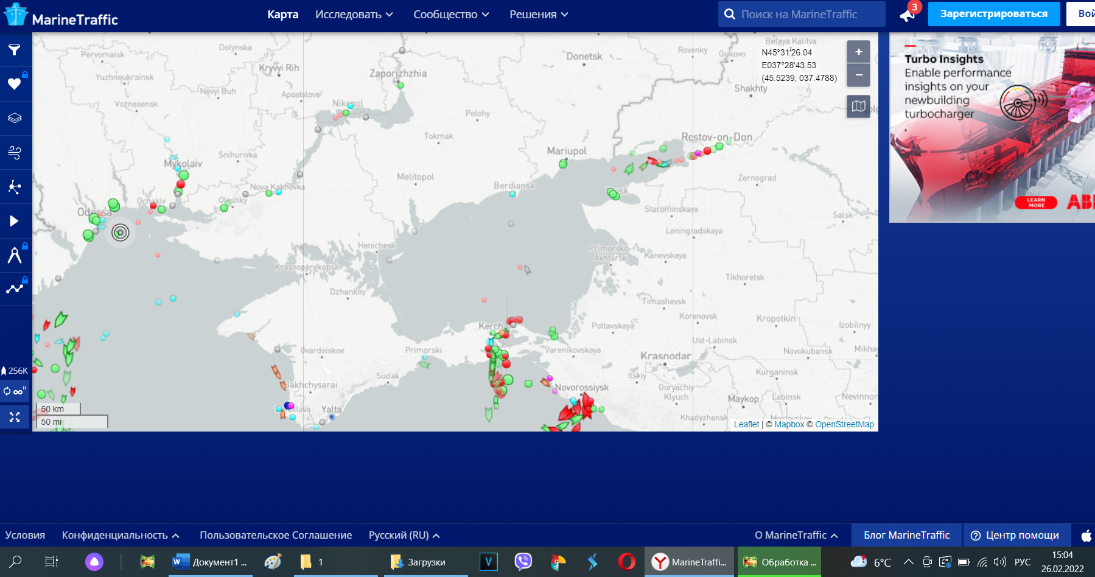Click the Зарегистрироваться button
This screenshot has height=577, width=1095.
[x=993, y=14]
